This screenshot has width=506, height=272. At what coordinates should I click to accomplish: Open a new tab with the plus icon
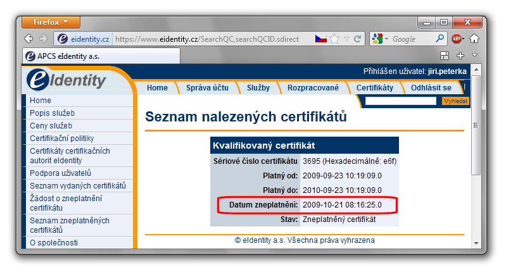[x=460, y=56]
